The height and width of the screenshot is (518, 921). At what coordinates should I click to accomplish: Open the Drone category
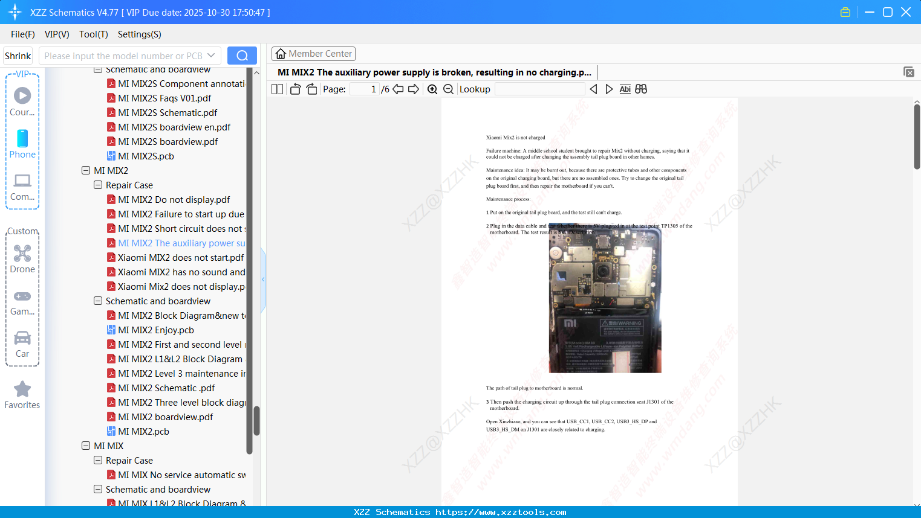(22, 259)
